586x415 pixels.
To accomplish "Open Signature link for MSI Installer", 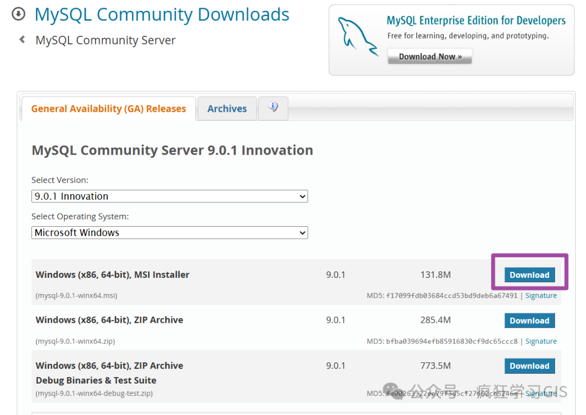I will [x=540, y=296].
